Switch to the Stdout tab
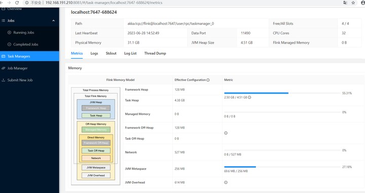 [111, 53]
